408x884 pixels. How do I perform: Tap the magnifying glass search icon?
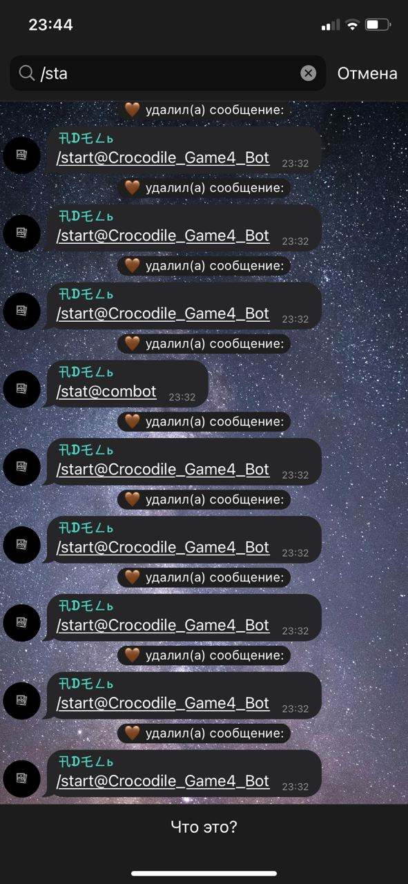point(27,73)
